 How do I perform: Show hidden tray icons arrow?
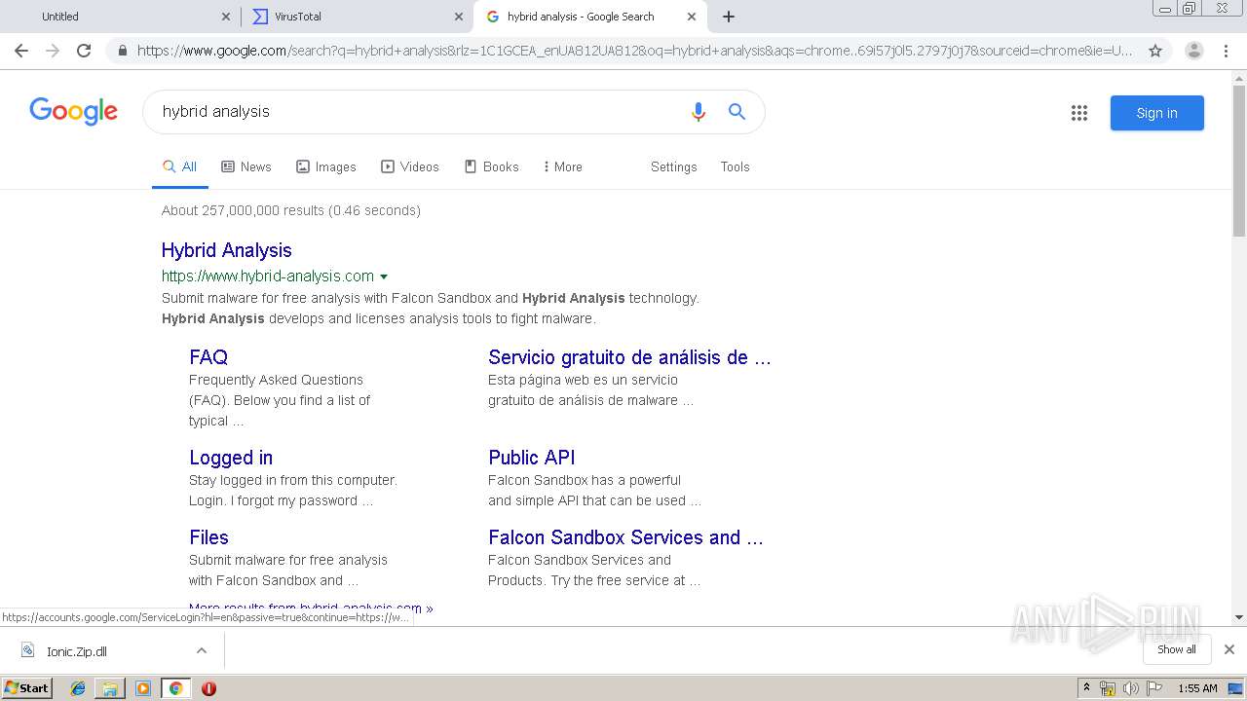(1087, 688)
